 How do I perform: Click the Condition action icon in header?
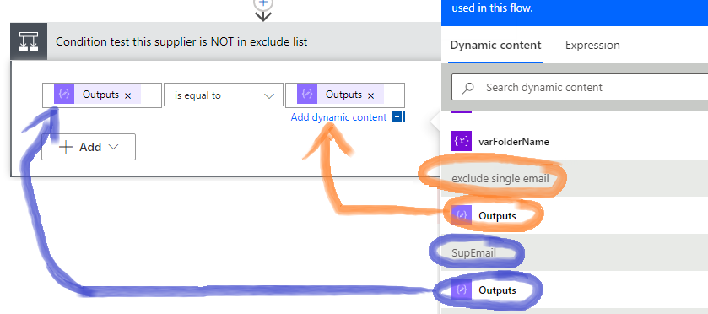pyautogui.click(x=29, y=41)
